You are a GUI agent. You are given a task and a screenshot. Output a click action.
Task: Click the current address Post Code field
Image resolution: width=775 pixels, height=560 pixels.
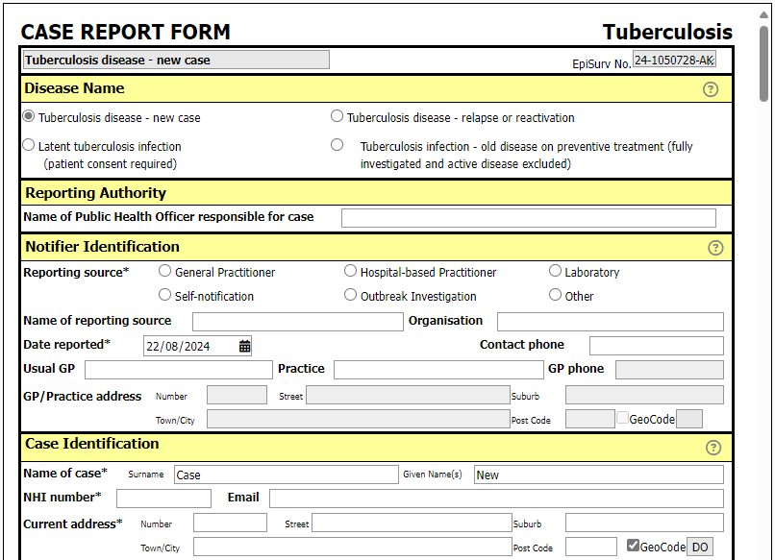click(591, 547)
